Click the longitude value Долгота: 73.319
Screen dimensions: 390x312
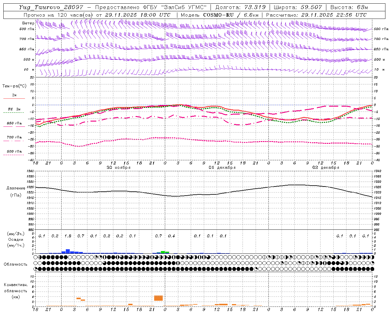coord(241,7)
